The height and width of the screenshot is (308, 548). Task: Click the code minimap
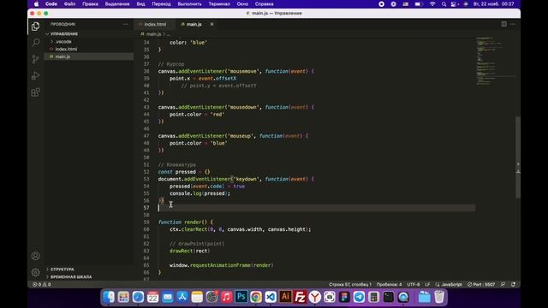pos(495,61)
